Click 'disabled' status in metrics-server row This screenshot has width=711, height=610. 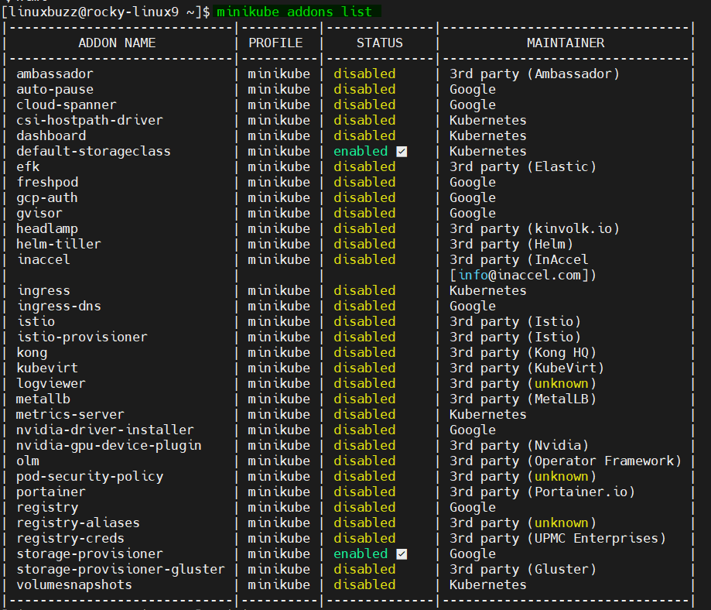coord(364,414)
